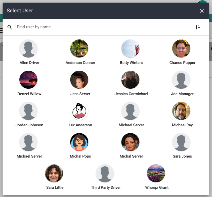Pick Betty Winters' snowy avatar

click(130, 48)
